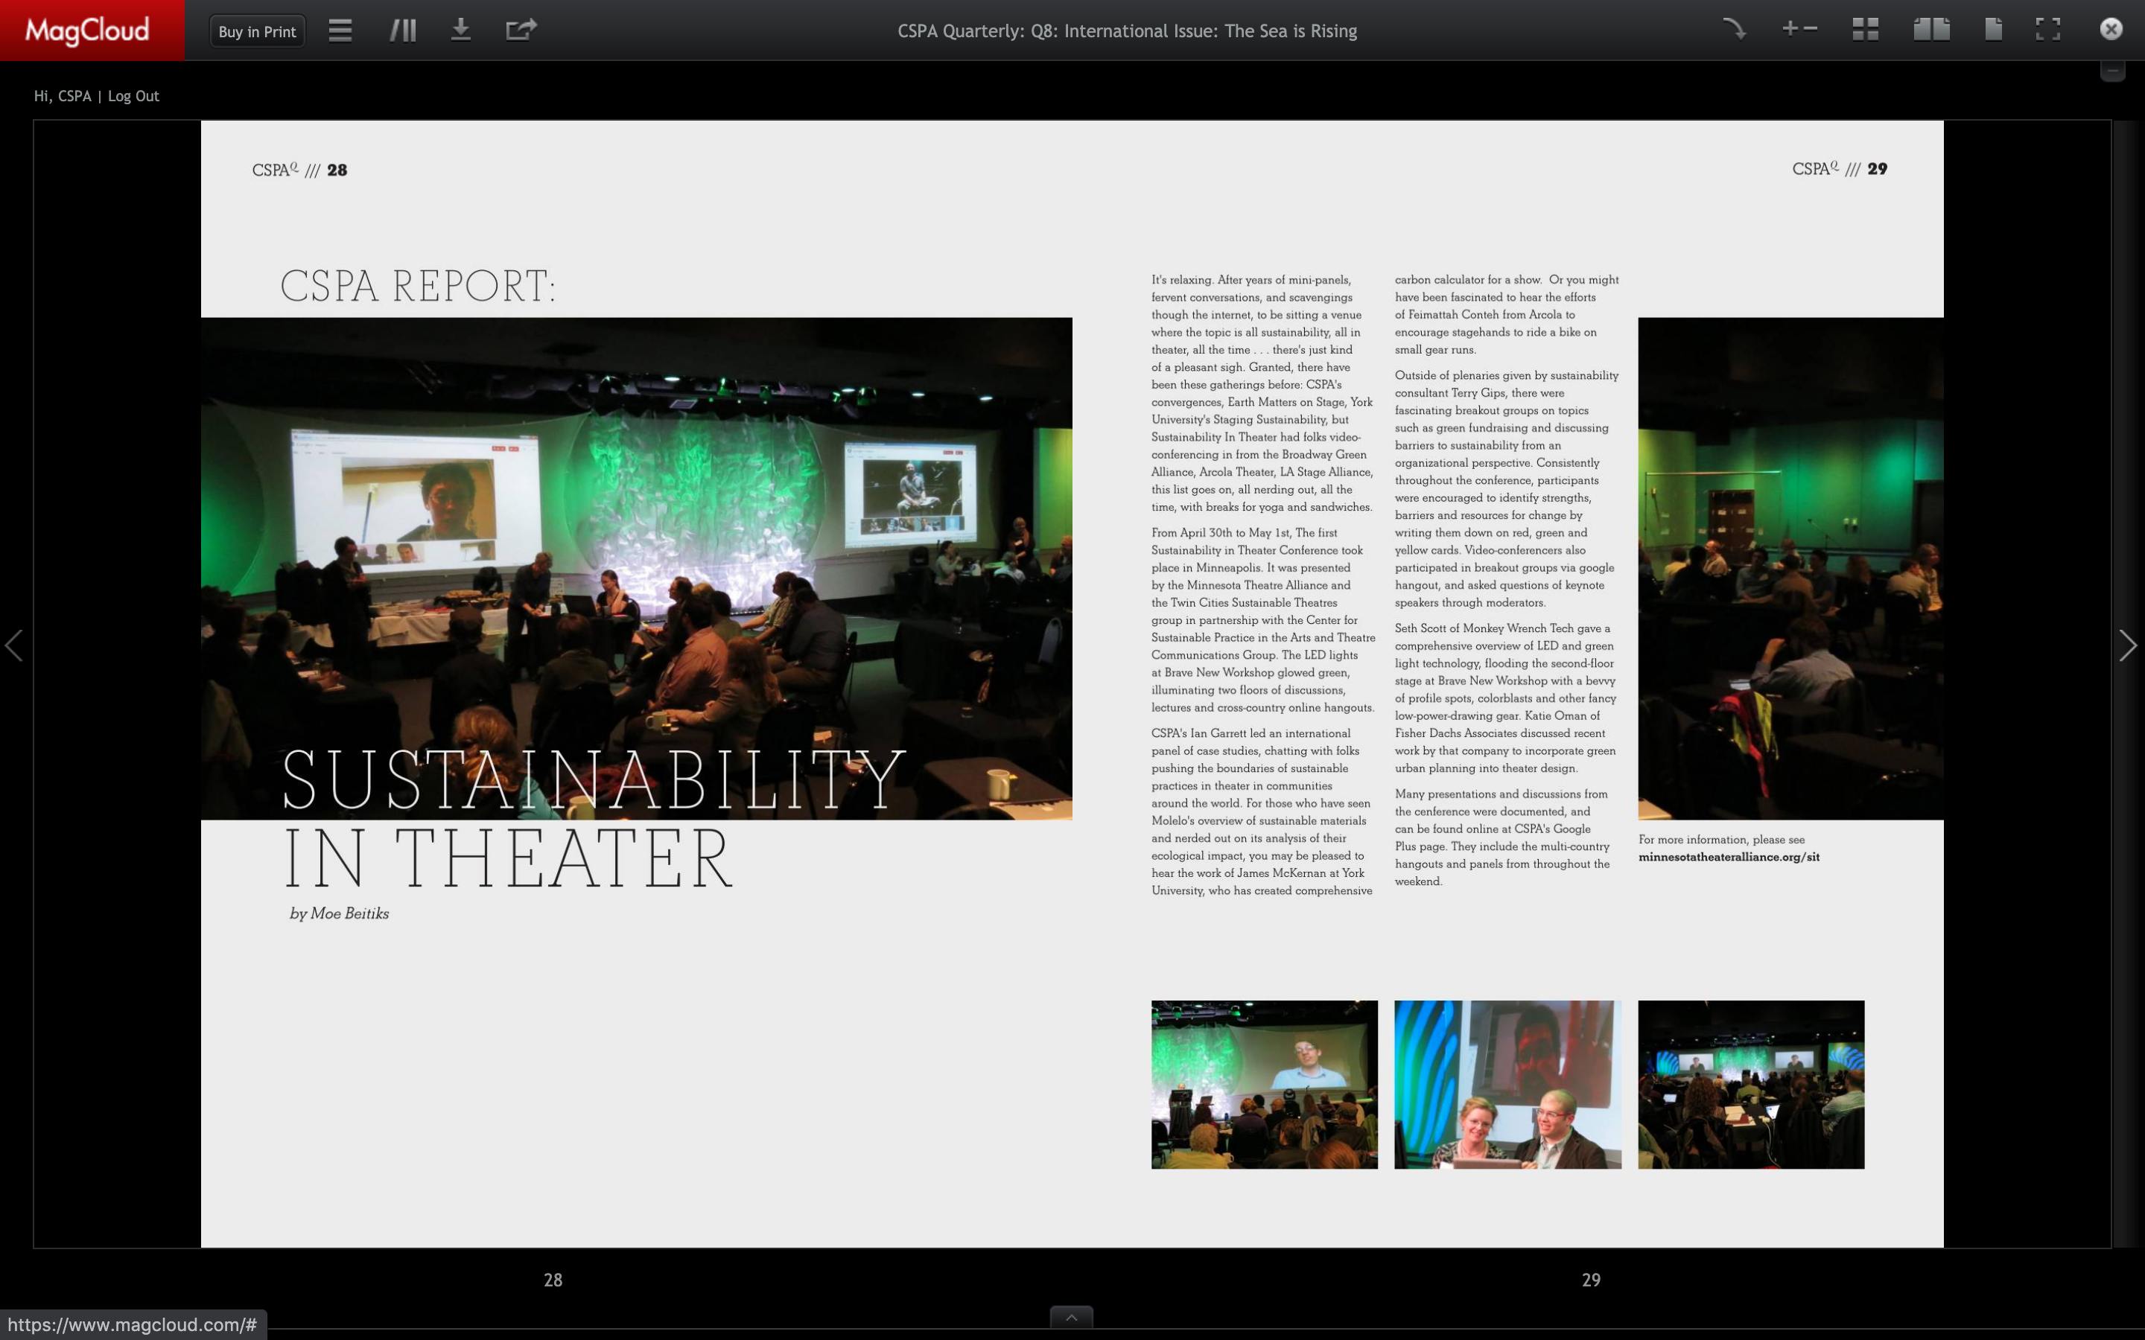The height and width of the screenshot is (1340, 2145).
Task: Go to previous page arrow
Action: (14, 645)
